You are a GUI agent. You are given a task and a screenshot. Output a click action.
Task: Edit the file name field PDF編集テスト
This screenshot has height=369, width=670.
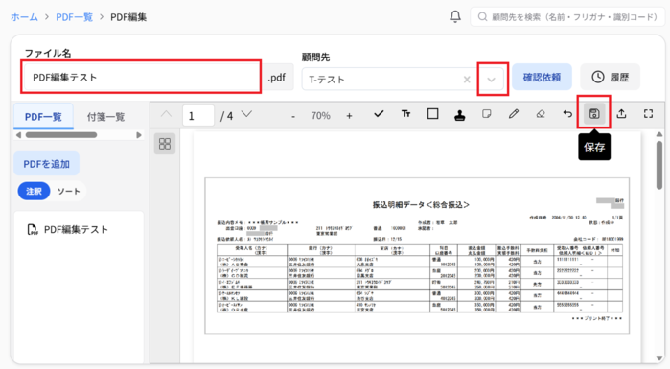coord(141,77)
